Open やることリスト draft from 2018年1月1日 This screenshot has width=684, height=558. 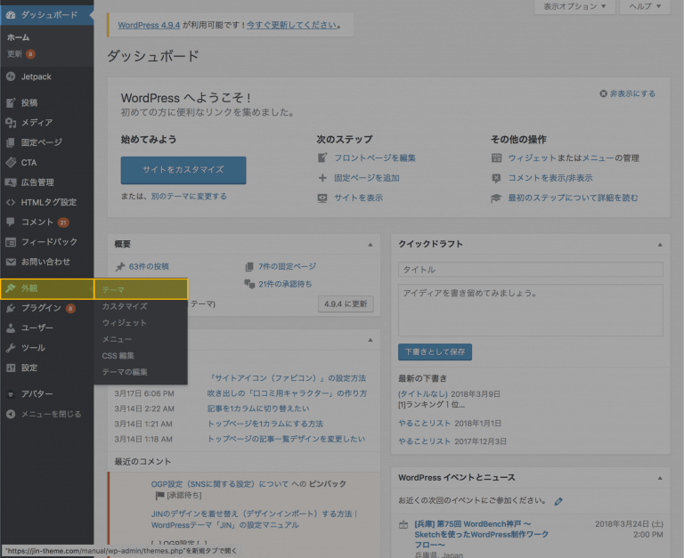tap(425, 424)
